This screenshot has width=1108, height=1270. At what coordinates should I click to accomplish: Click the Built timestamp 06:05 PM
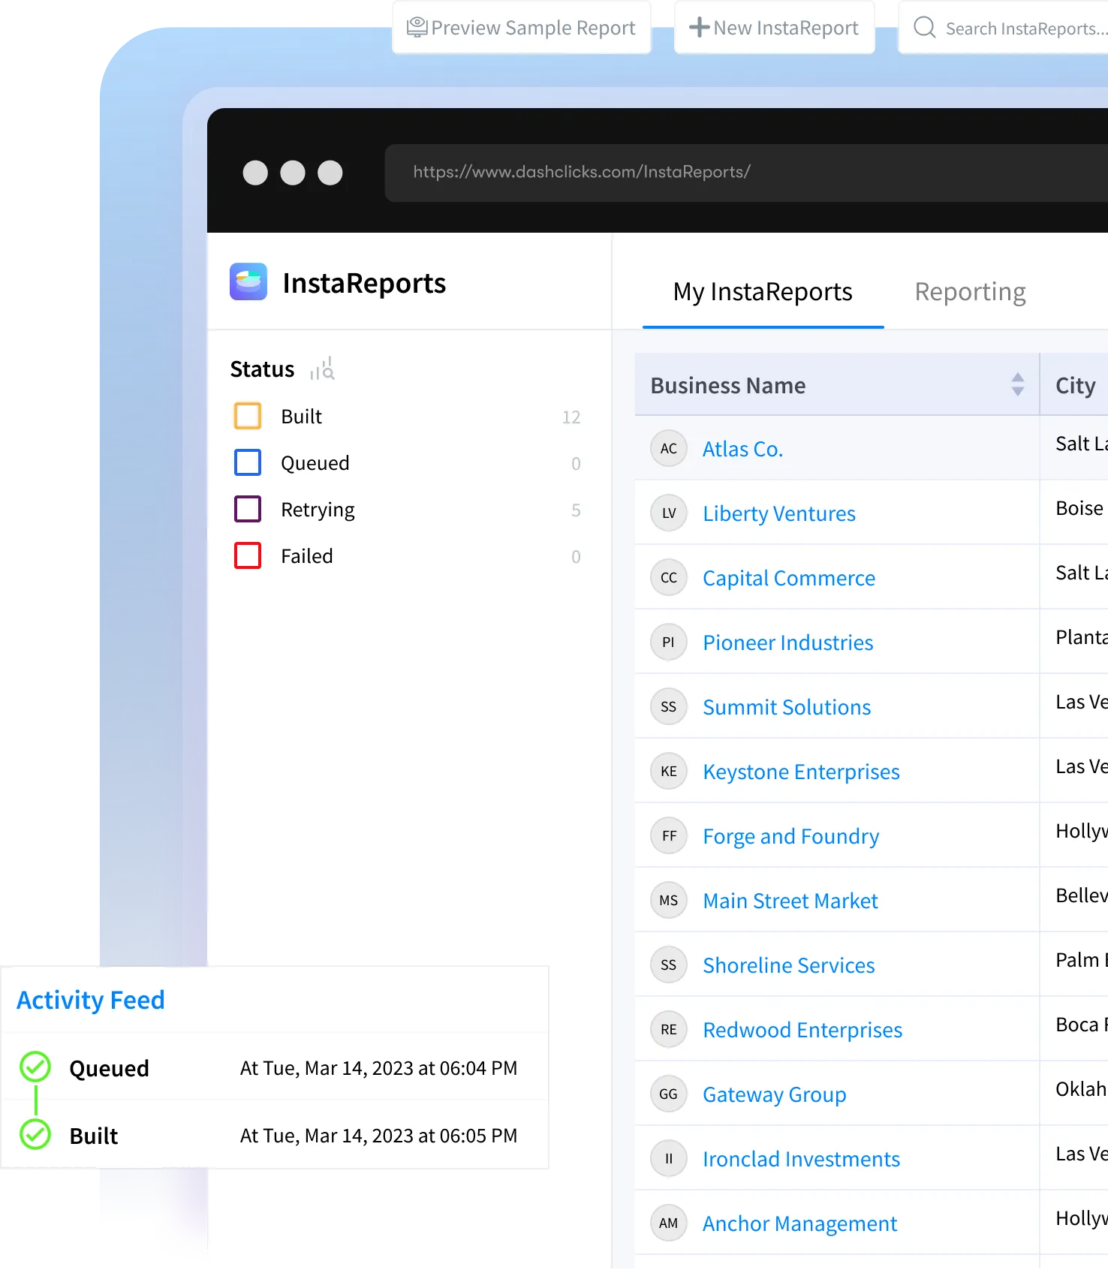coord(378,1135)
